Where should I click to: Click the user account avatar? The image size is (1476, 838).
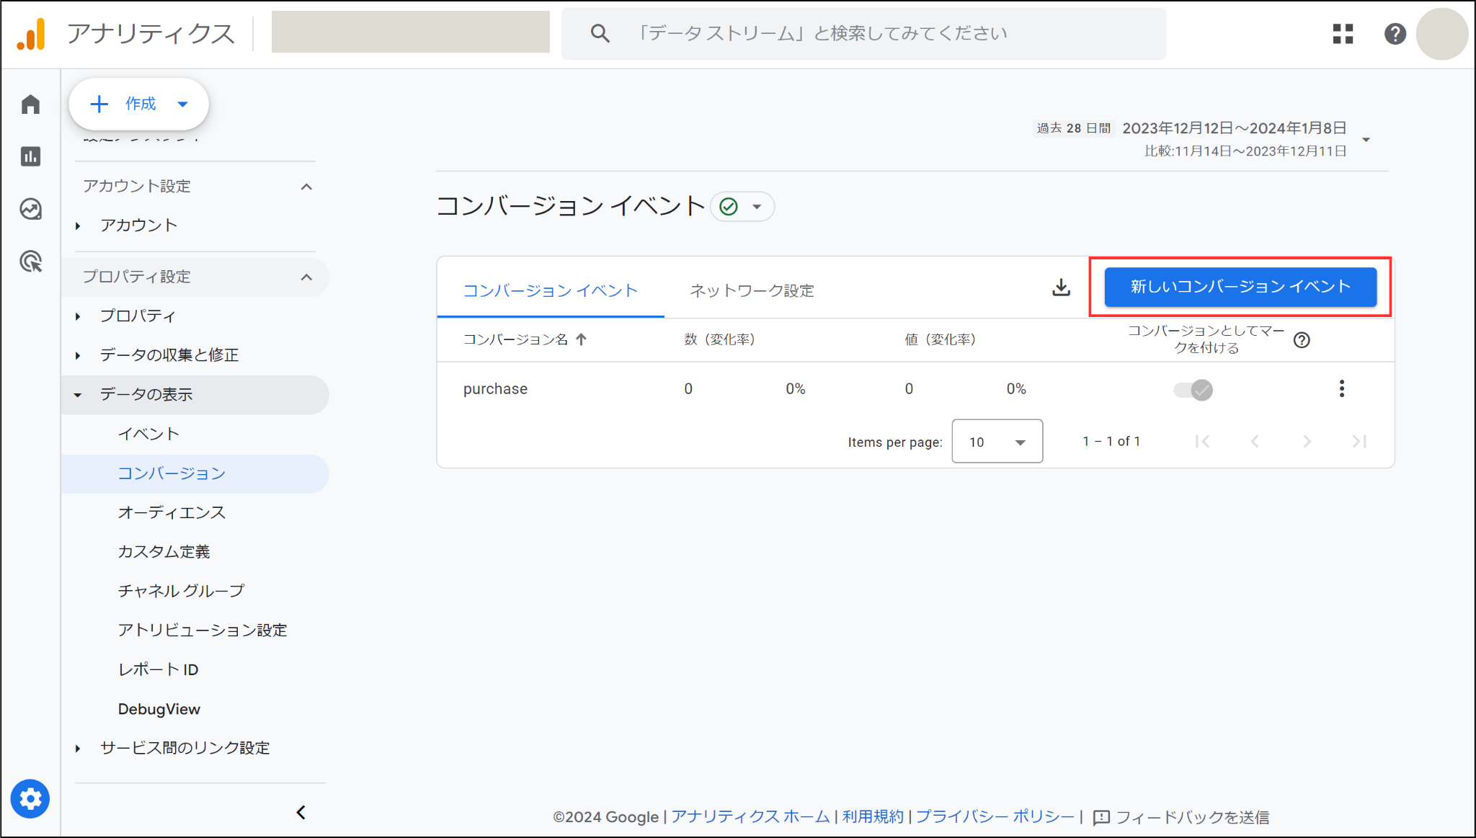click(1442, 34)
